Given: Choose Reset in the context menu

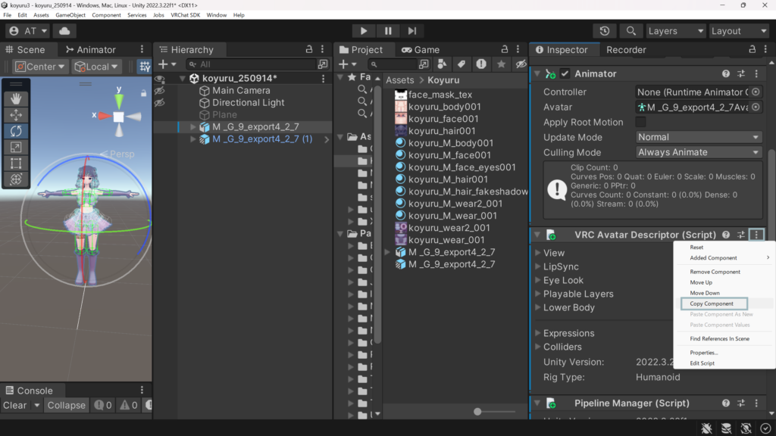Looking at the screenshot, I should coord(696,248).
